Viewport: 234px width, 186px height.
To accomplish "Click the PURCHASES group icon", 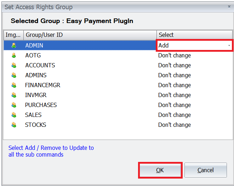I will click(x=14, y=105).
